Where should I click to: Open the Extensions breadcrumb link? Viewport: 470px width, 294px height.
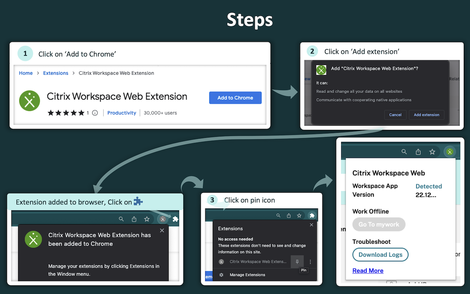[x=55, y=73]
